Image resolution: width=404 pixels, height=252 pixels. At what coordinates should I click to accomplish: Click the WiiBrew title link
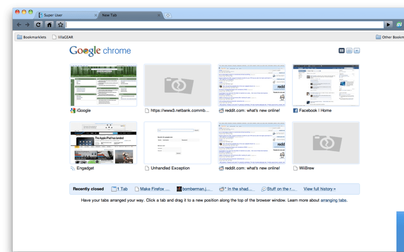pyautogui.click(x=307, y=168)
